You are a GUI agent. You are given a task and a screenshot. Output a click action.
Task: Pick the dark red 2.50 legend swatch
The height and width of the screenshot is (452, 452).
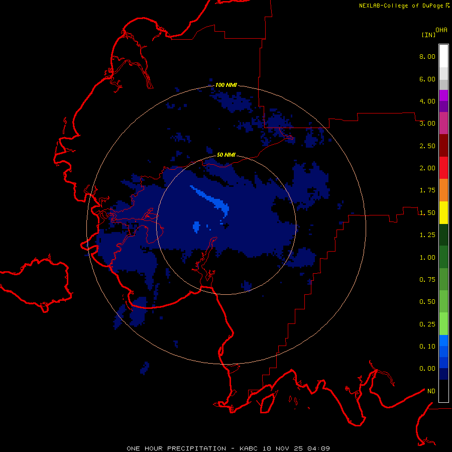pos(443,146)
